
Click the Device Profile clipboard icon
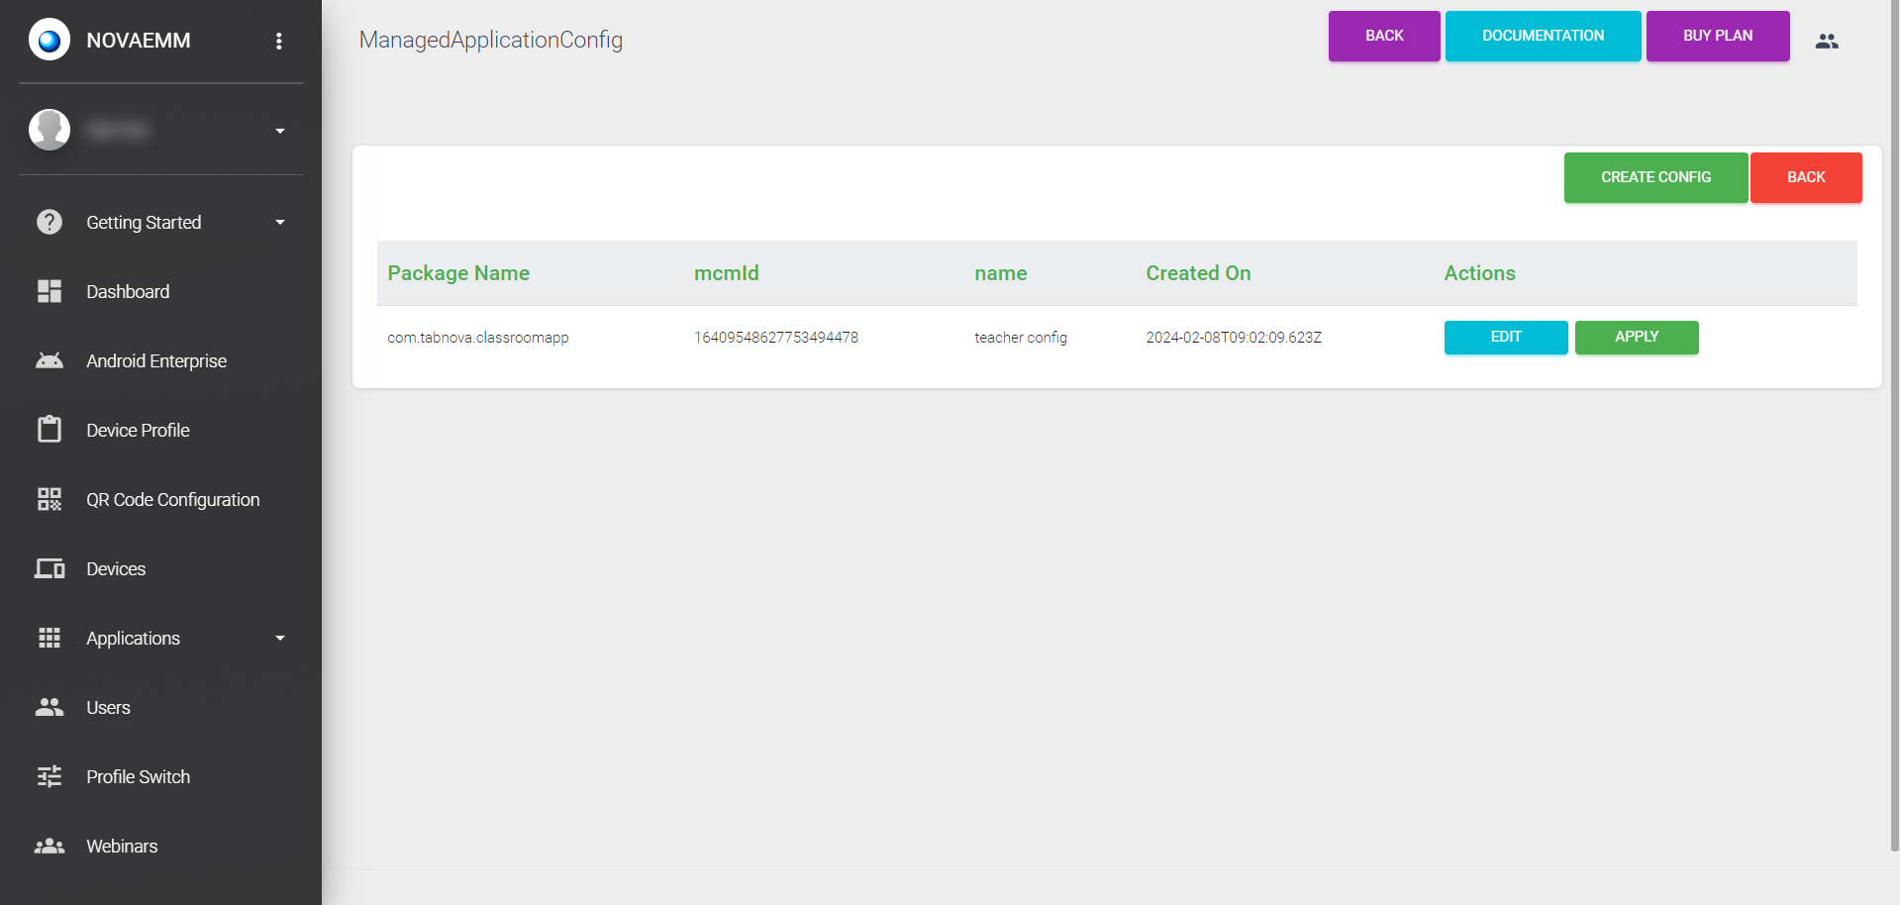[x=50, y=429]
